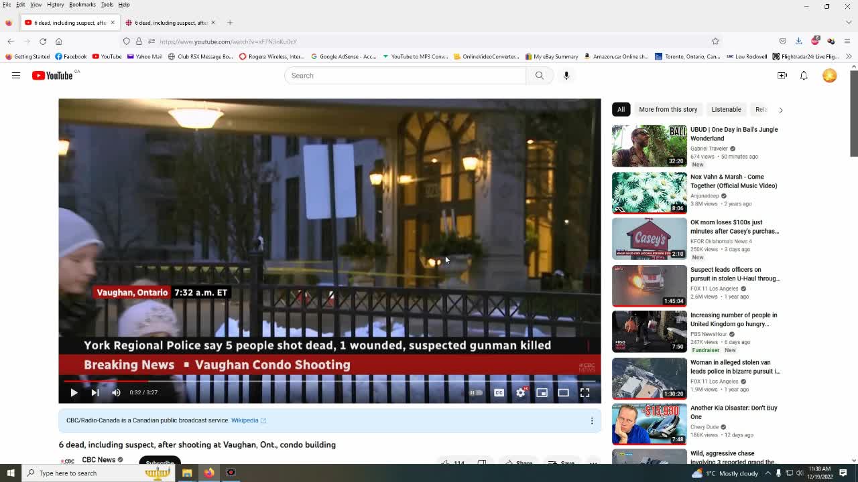Select the All filter chip
Screen dimensions: 858x482
click(x=621, y=109)
